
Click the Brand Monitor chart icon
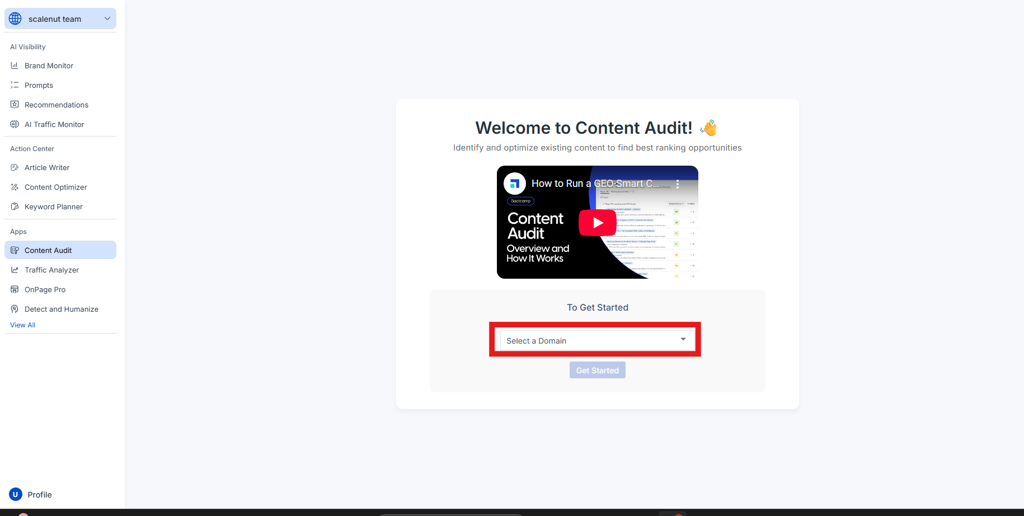point(15,65)
